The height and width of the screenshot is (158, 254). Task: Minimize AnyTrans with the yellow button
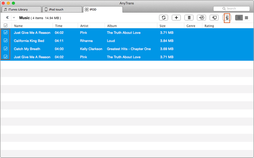[8, 3]
